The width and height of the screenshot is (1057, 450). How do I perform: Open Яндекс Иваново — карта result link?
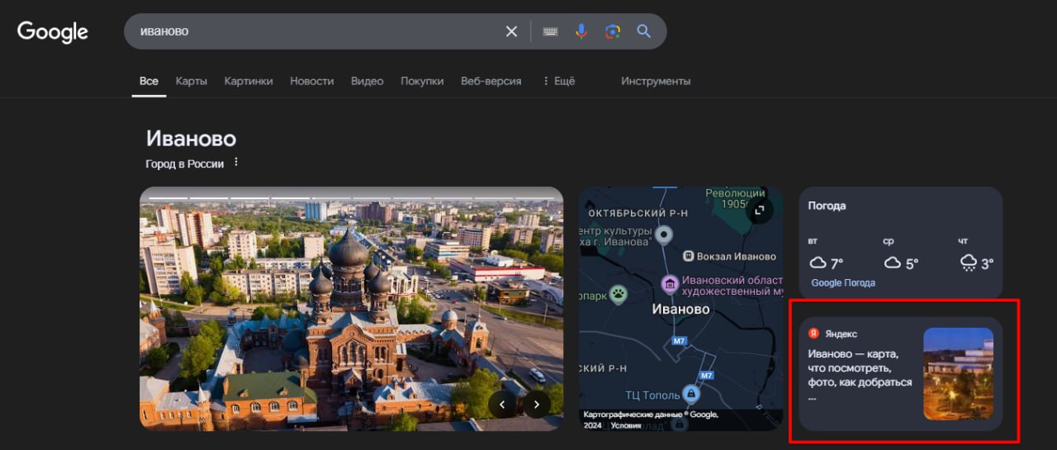pos(860,374)
